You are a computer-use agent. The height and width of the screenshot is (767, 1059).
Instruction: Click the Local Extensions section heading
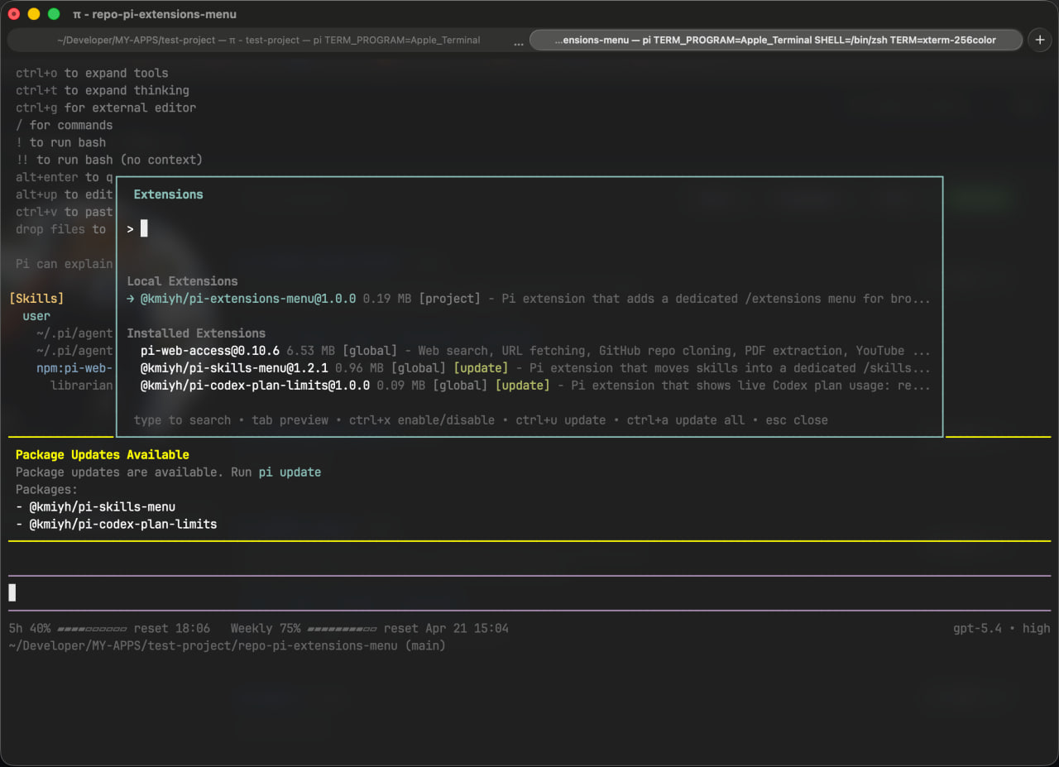[182, 281]
